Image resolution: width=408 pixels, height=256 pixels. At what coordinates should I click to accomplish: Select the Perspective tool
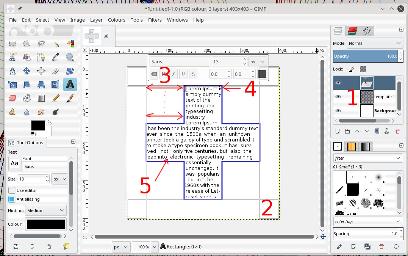tap(41, 84)
